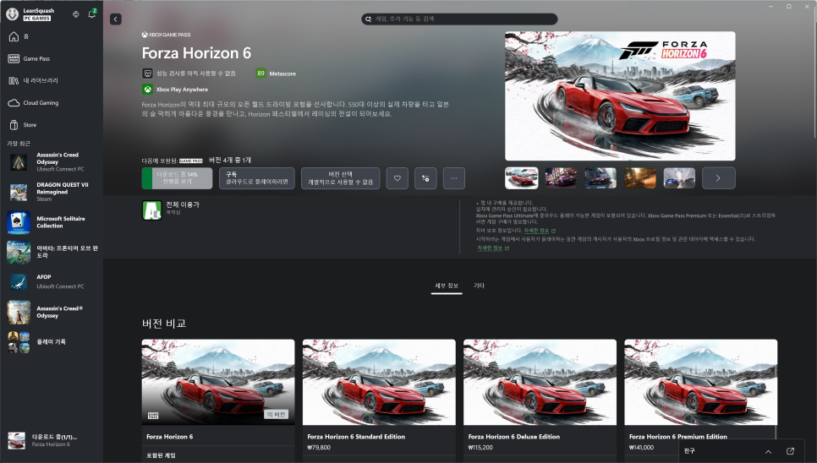Click the manage/queue icon next to heart
Screen dimensions: 817x463
pos(425,178)
